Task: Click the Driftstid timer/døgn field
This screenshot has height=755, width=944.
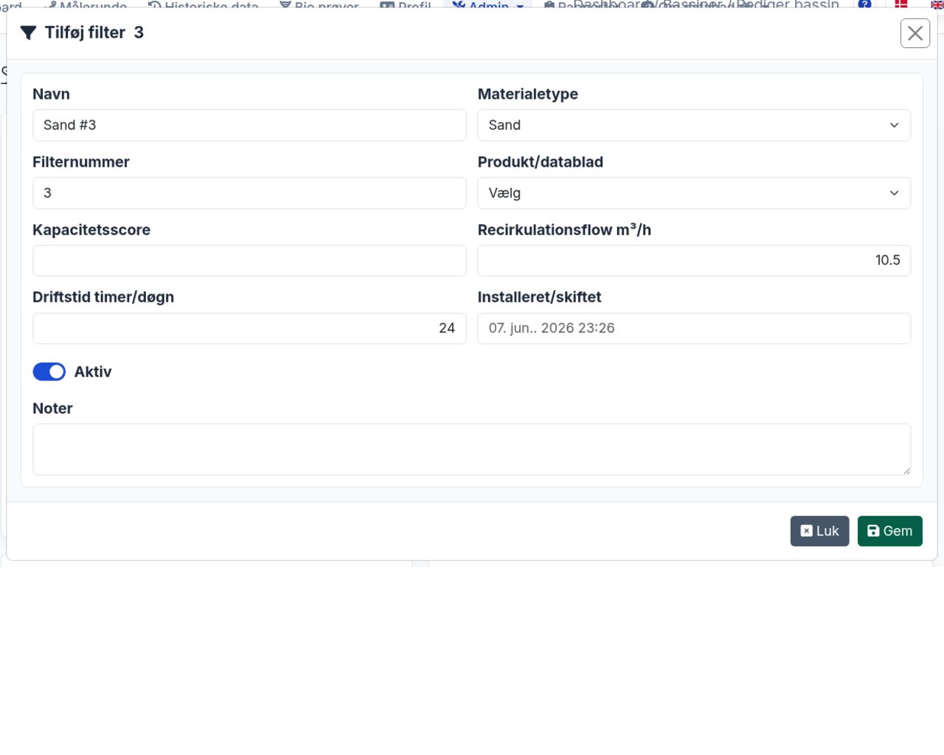Action: click(249, 328)
